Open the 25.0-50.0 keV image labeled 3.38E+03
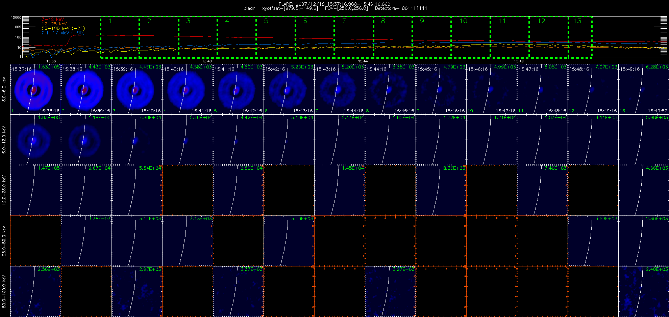Screen dimensions: 669x317 86,241
